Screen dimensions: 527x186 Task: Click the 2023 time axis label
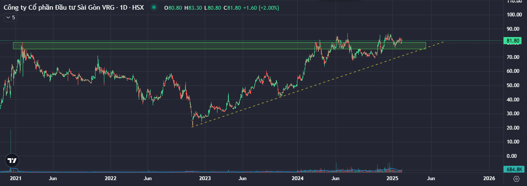tap(205, 179)
